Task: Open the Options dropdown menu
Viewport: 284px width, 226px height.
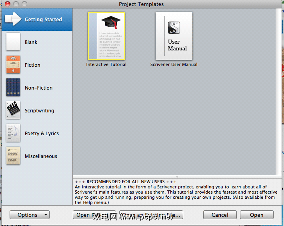Action: (30, 215)
